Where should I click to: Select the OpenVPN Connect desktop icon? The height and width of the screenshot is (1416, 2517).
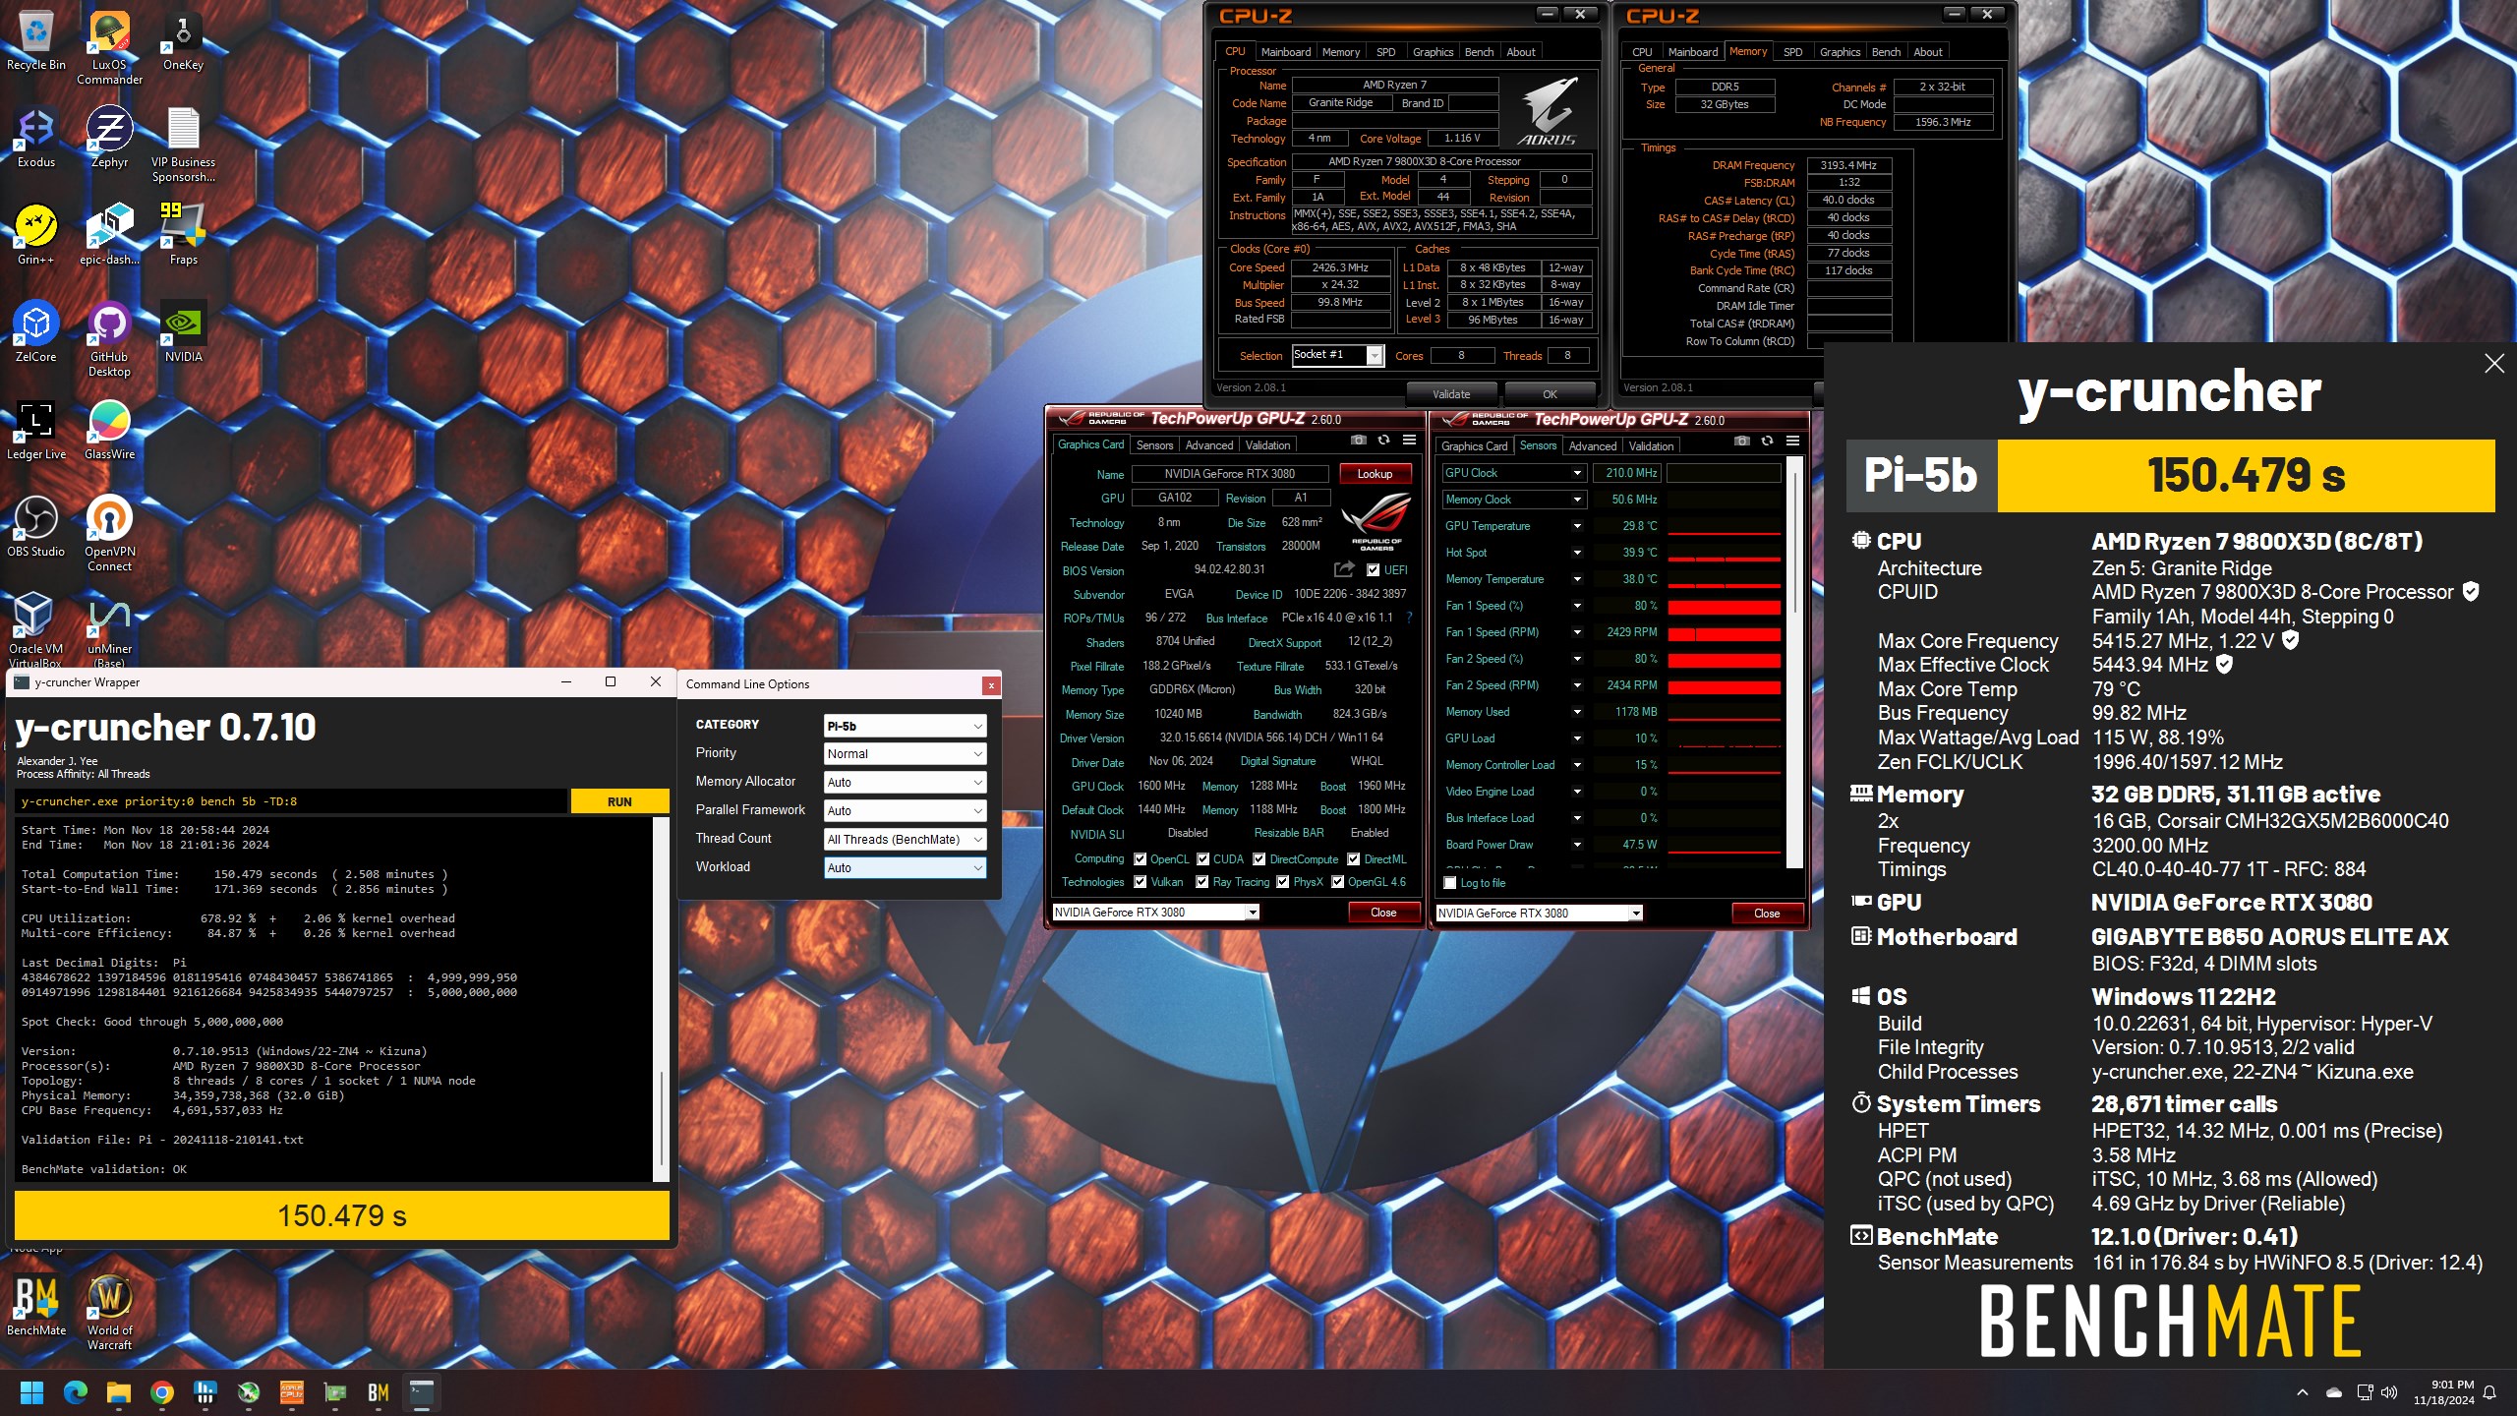point(109,535)
